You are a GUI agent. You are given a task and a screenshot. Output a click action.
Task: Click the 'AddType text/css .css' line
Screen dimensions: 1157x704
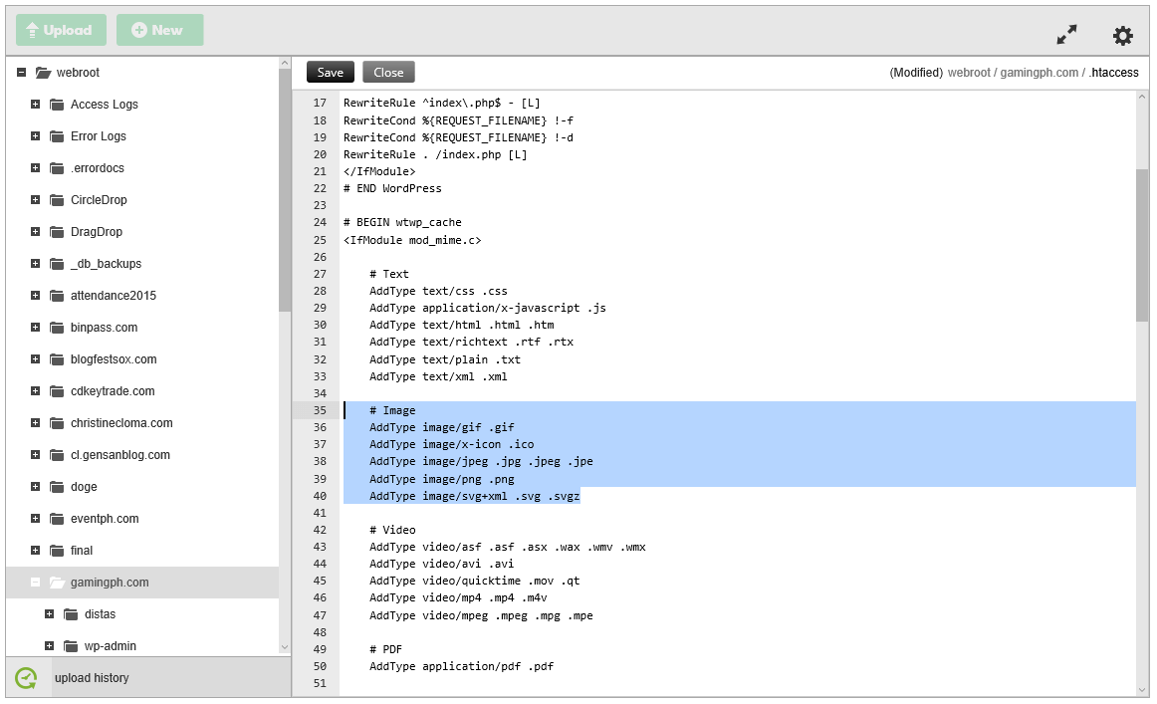click(438, 291)
